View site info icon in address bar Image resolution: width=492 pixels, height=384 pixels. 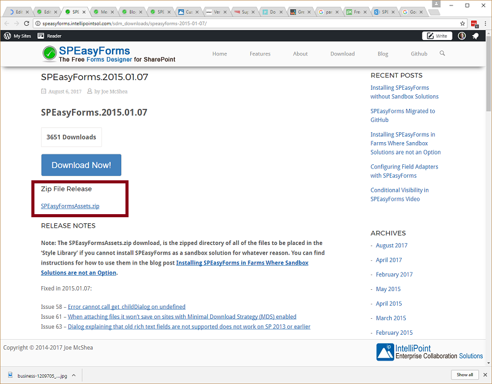pos(38,23)
